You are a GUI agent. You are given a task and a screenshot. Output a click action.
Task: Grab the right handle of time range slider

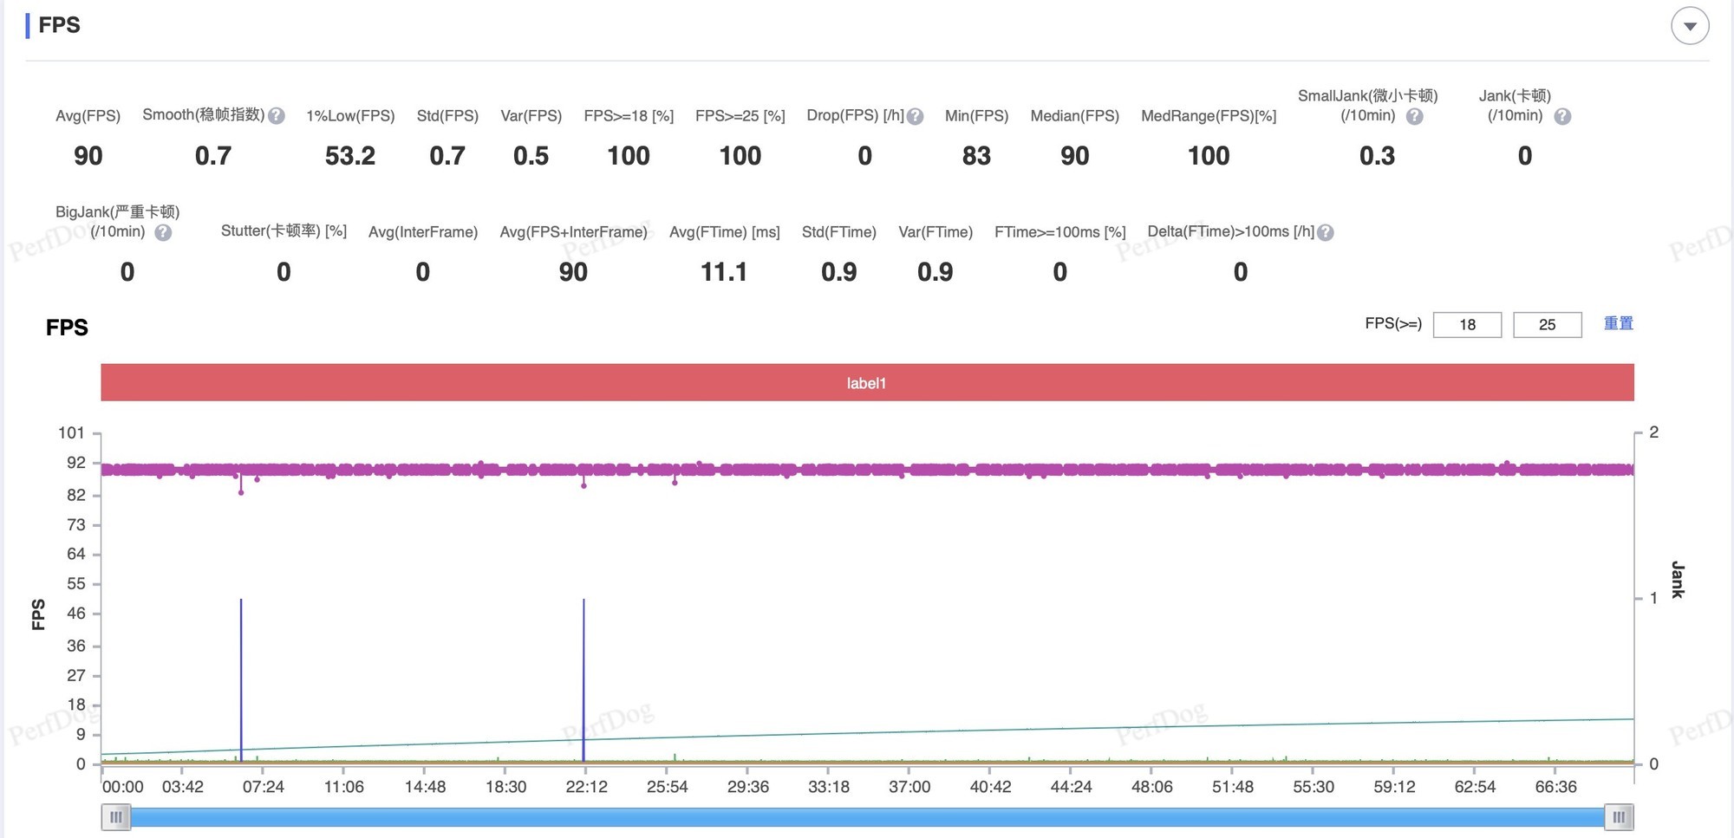coord(1618,817)
